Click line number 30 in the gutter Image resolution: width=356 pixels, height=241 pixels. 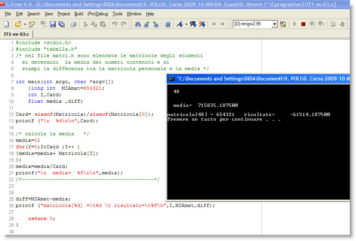12,232
